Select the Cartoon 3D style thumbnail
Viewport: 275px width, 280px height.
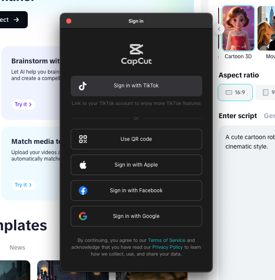point(238,28)
